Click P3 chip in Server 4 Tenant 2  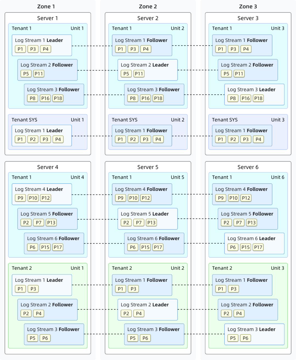[33, 289]
